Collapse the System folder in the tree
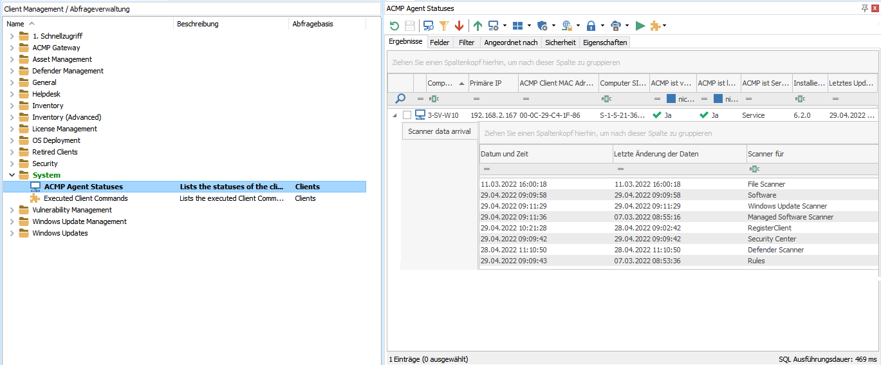 [x=12, y=175]
